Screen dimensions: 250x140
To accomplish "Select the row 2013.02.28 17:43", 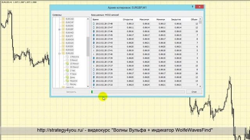I will (145, 43).
